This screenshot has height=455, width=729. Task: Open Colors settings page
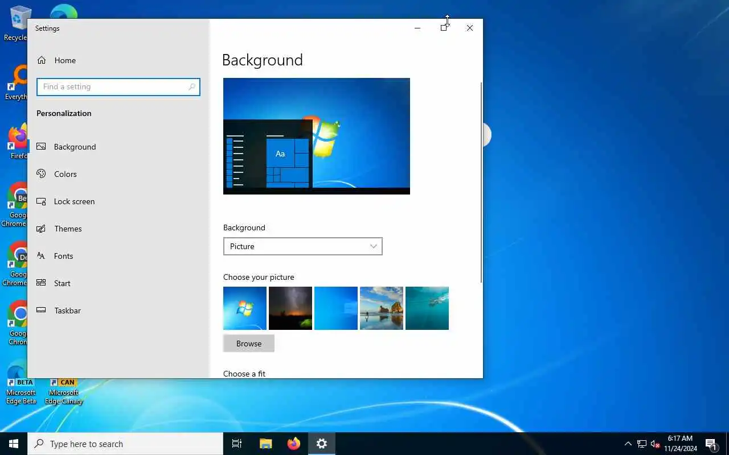tap(118, 174)
